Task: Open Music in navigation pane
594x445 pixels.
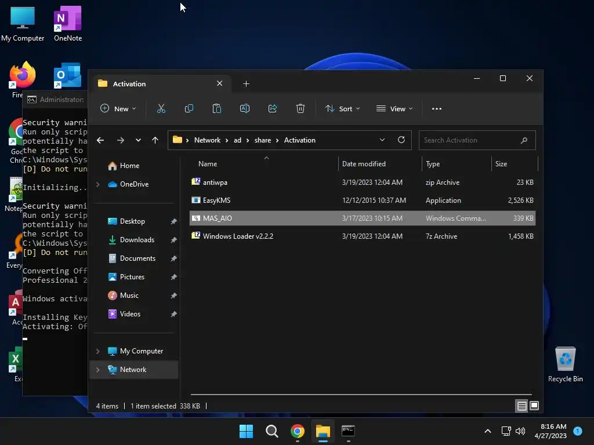Action: tap(129, 296)
